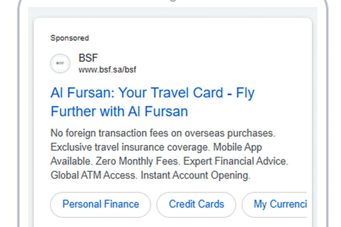Click the 'Global ATM Access' text

pos(94,175)
